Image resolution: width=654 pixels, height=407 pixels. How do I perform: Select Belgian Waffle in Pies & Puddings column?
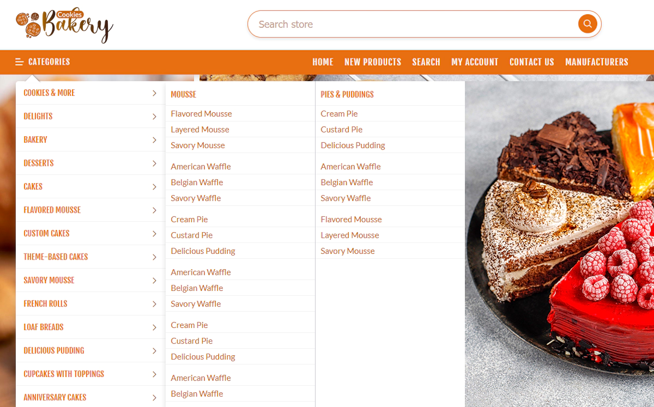(347, 182)
